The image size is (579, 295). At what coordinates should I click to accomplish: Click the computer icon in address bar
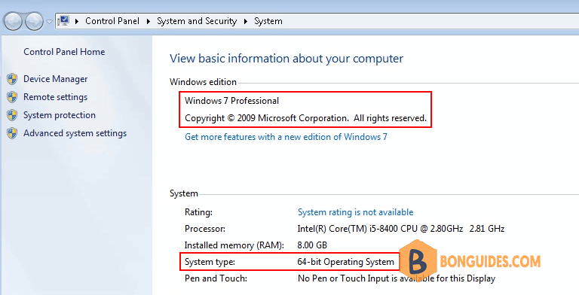pos(64,20)
